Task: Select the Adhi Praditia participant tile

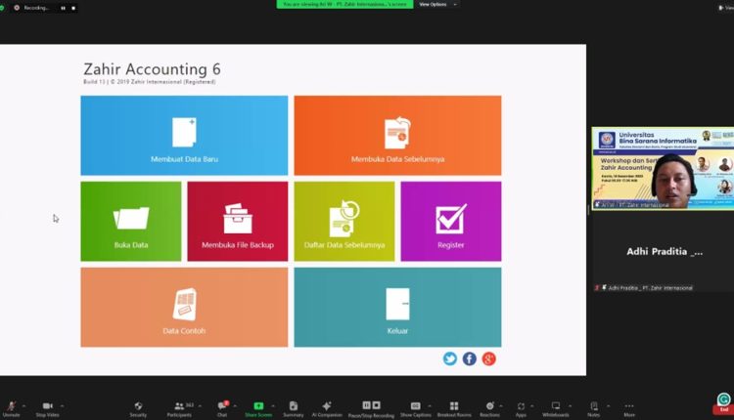Action: (664, 252)
